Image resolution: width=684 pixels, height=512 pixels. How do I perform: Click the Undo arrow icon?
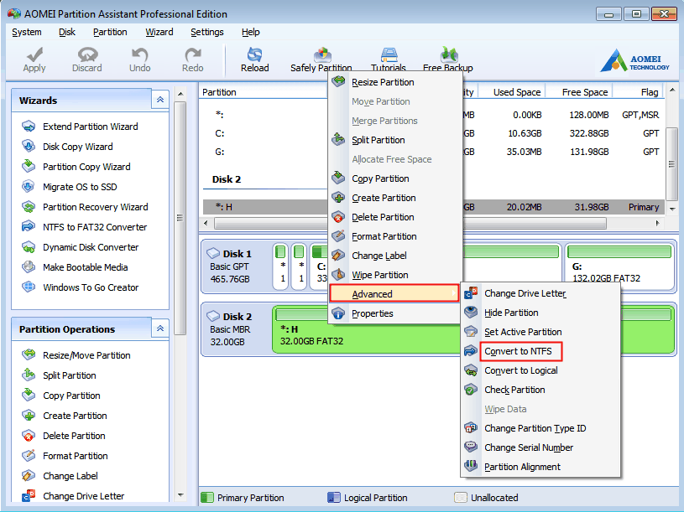point(139,54)
